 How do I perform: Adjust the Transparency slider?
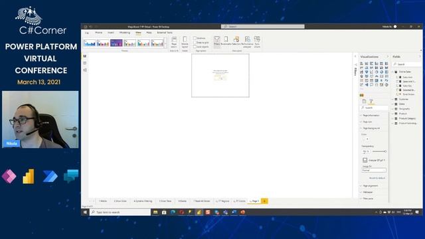[379, 151]
